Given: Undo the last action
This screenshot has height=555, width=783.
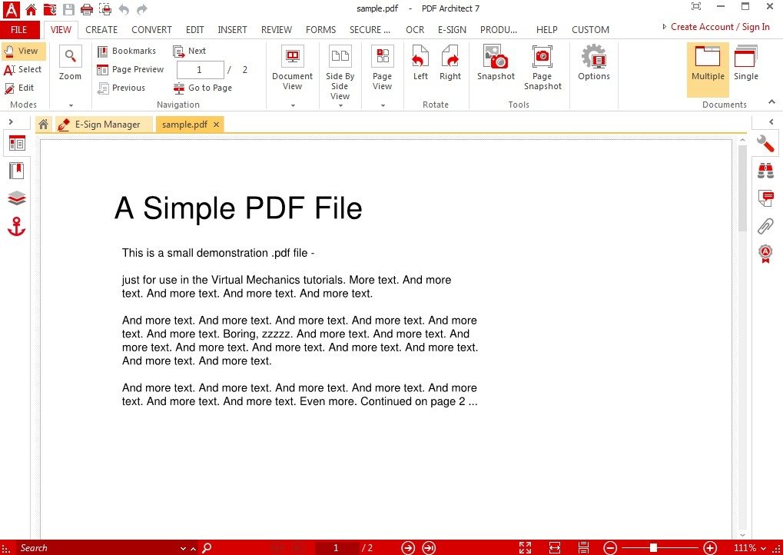Looking at the screenshot, I should tap(124, 9).
